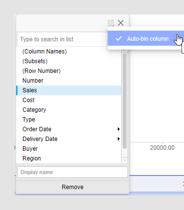Expand the Order Date submenu arrow
The height and width of the screenshot is (210, 184).
pos(119,129)
